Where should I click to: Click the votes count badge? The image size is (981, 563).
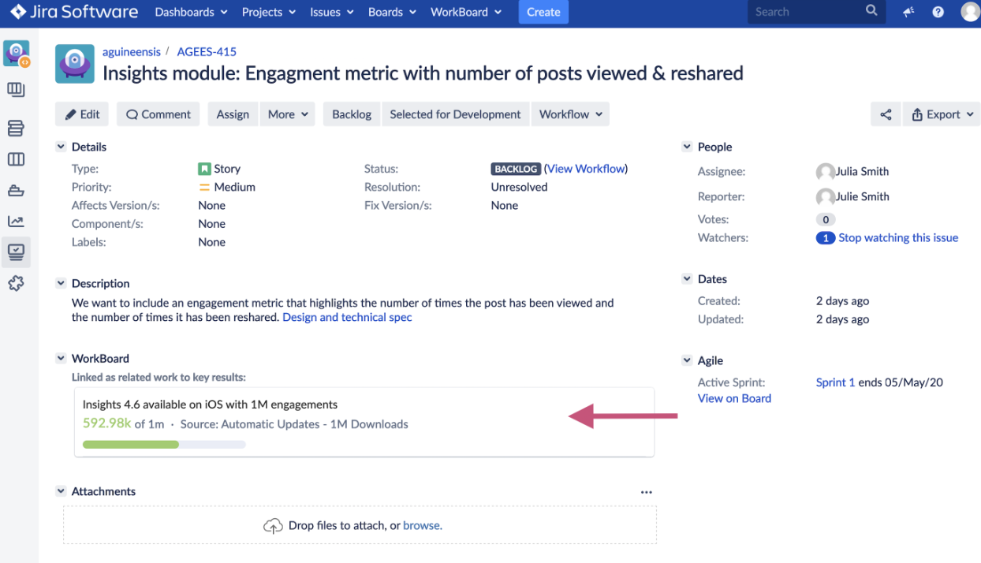pos(826,219)
